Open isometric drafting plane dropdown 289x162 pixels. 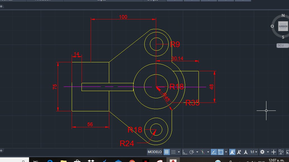tap(208, 152)
